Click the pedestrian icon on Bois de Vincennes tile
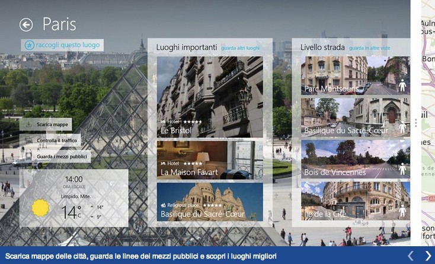This screenshot has width=435, height=264. 402,169
